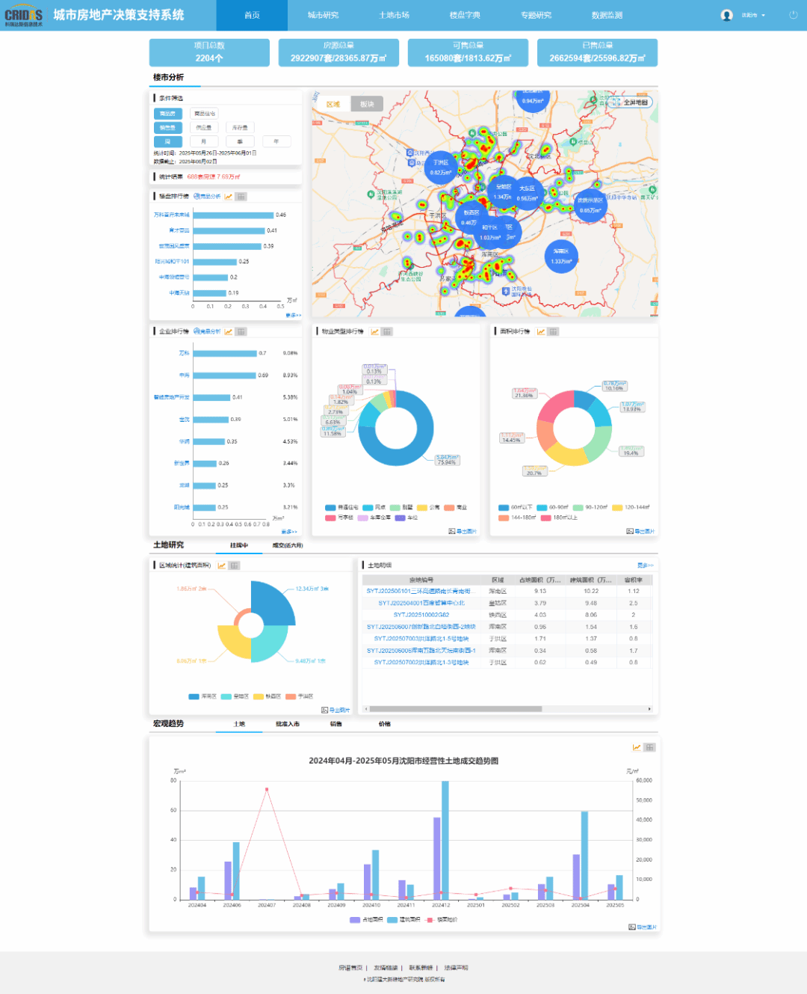Click chart view icon for 面积排行榜

[x=541, y=331]
